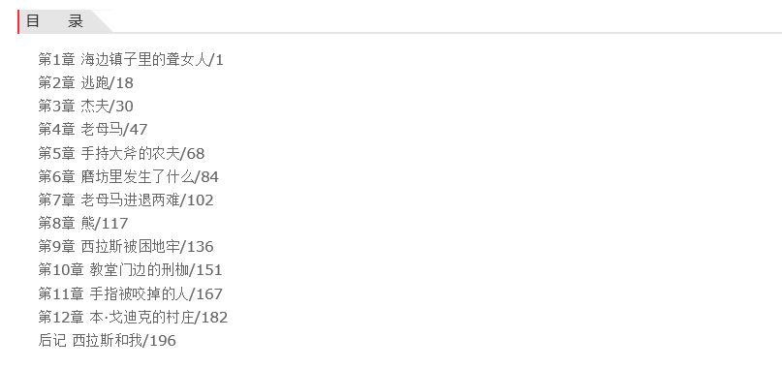Open chapter 11 手指被咬掉的人
The width and height of the screenshot is (782, 369).
[130, 293]
